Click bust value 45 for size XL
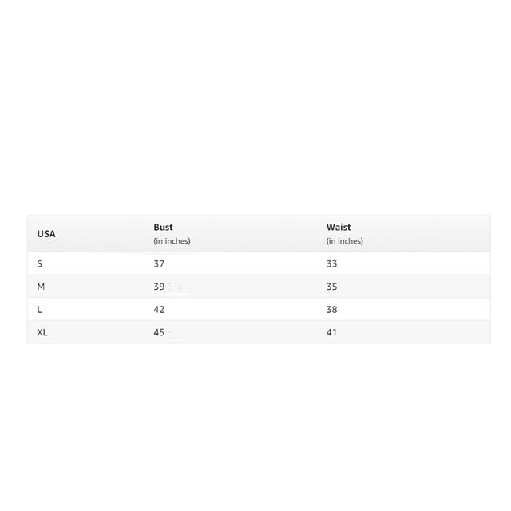This screenshot has height=511, width=511. tap(159, 332)
